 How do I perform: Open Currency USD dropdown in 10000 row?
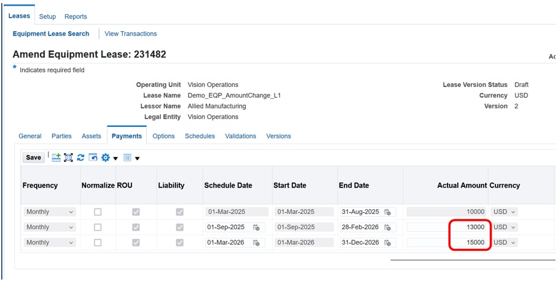[x=504, y=212]
